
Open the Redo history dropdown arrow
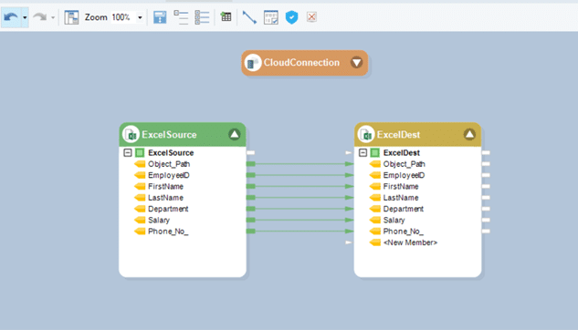[x=53, y=17]
